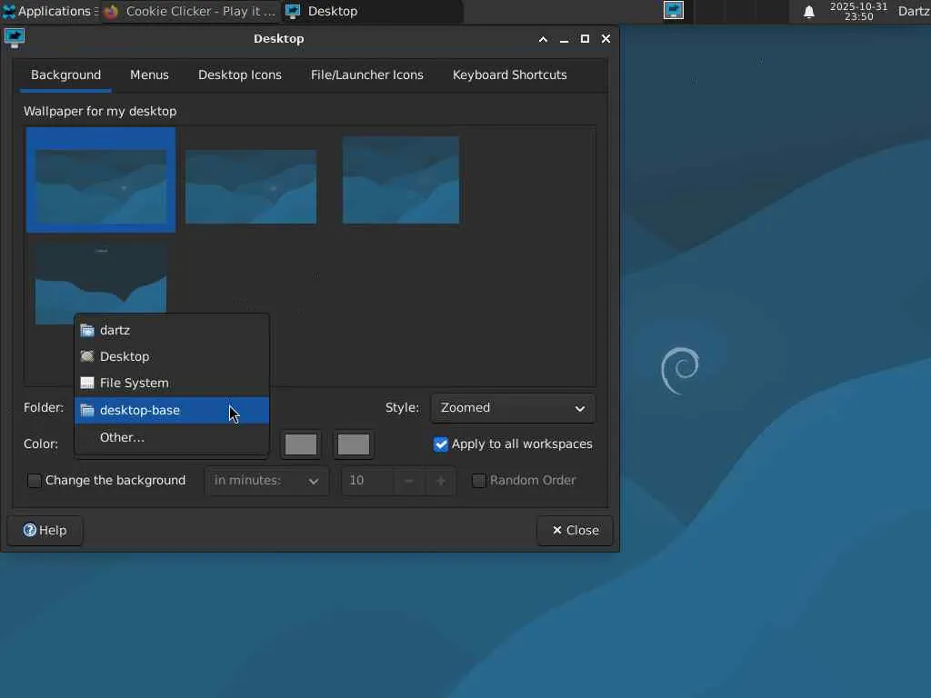The width and height of the screenshot is (931, 698).
Task: Select the wallpaper thumbnail in second row
Action: click(101, 283)
